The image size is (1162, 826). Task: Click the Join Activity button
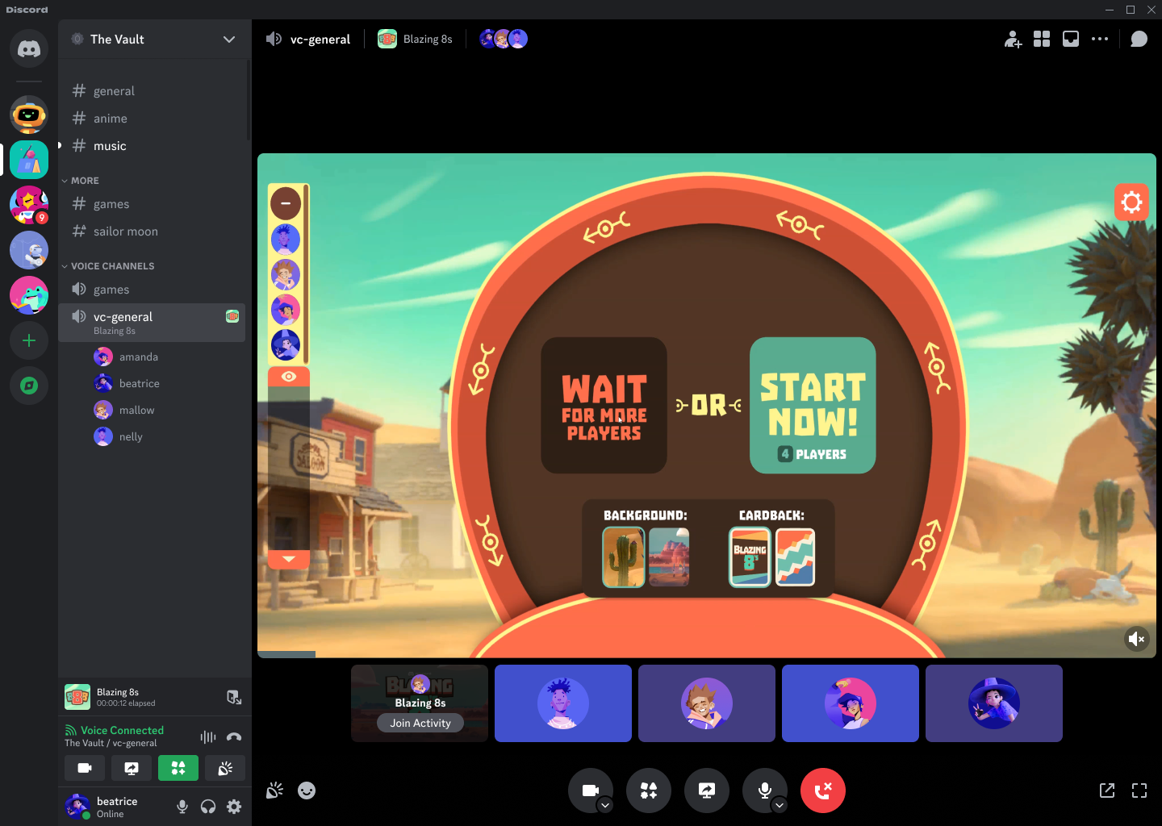click(x=420, y=723)
